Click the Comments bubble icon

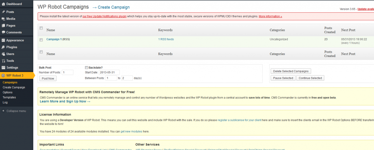[x=3, y=32]
